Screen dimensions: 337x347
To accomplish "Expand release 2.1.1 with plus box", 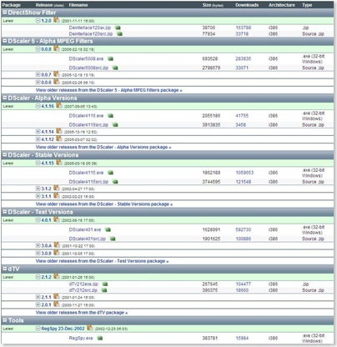I will click(38, 297).
